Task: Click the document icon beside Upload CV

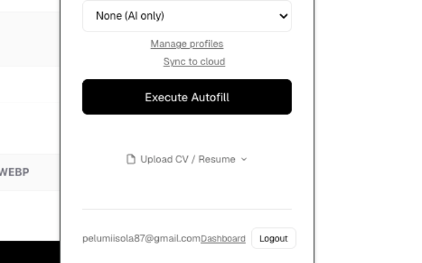Action: click(131, 159)
